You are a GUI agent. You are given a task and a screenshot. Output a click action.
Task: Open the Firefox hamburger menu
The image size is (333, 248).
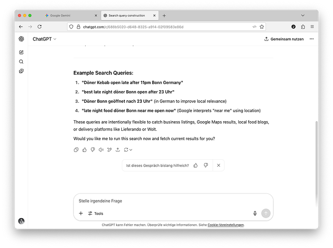[312, 27]
